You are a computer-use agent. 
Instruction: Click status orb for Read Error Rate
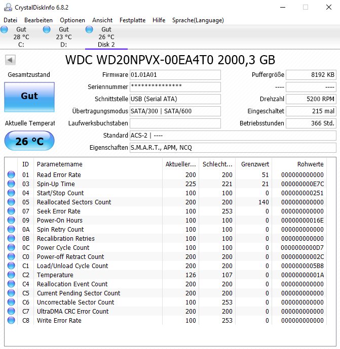[11, 174]
